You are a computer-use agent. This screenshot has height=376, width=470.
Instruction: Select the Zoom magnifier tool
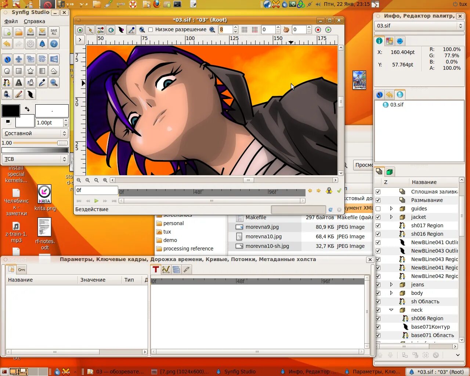[54, 83]
